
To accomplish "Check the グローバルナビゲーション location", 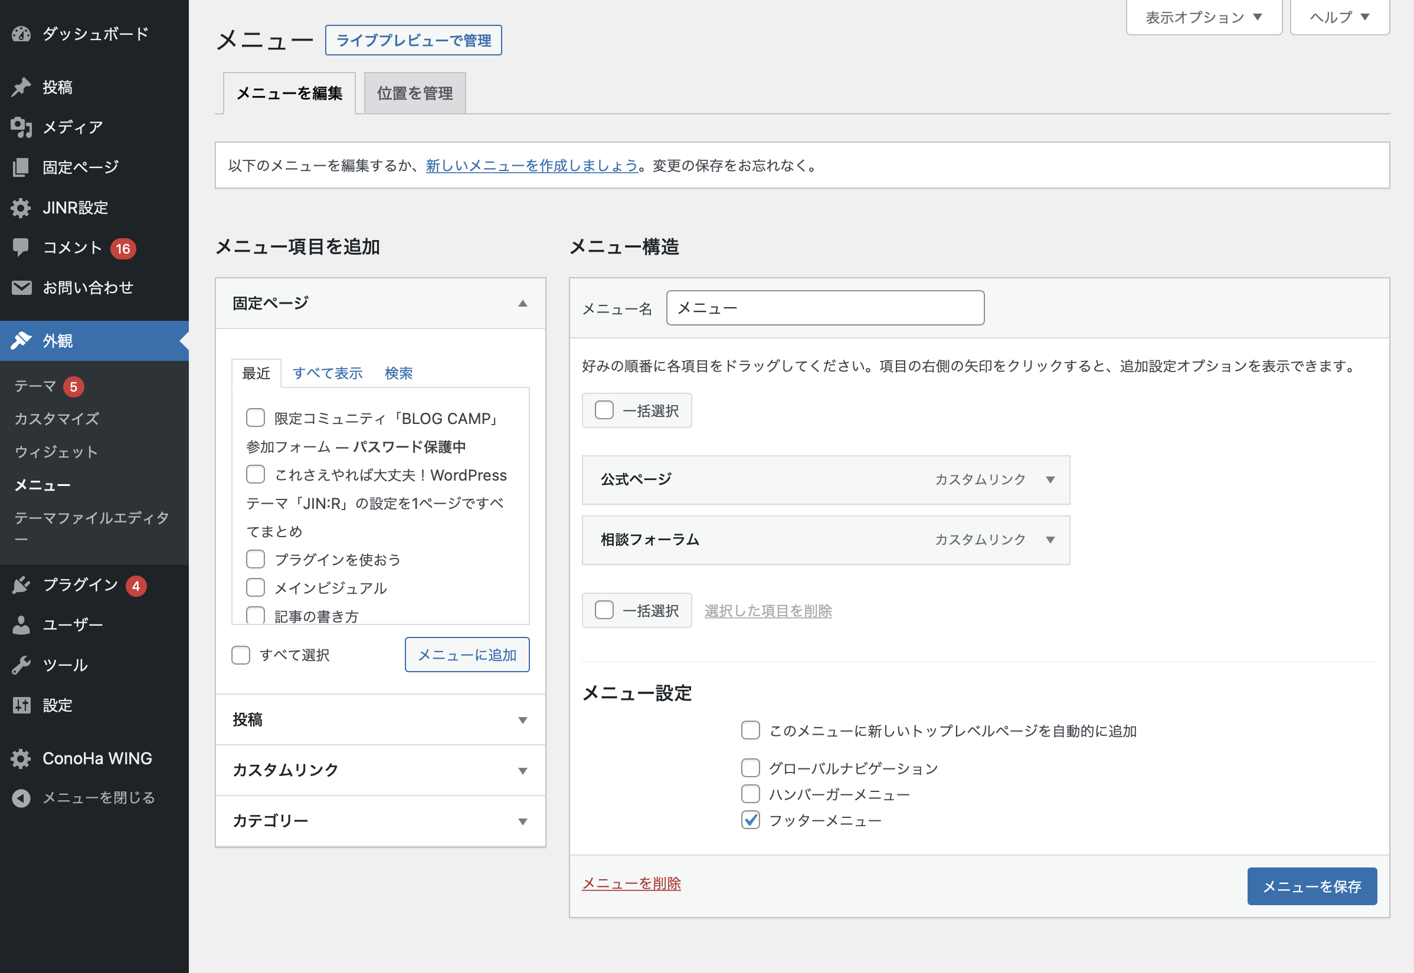I will point(751,768).
